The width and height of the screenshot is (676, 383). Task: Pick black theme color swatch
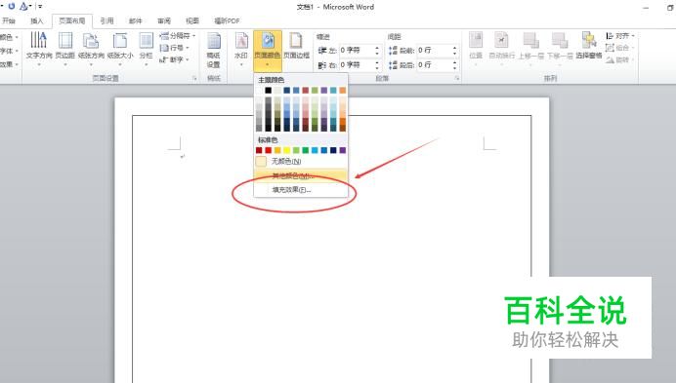click(x=269, y=90)
